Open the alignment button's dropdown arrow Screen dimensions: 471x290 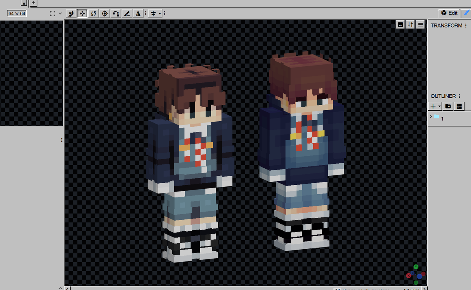(x=160, y=13)
